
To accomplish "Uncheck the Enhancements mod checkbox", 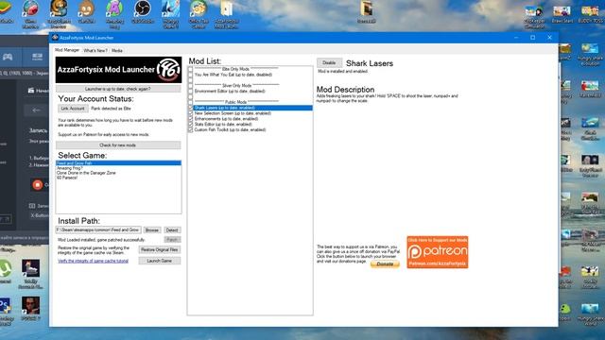I will click(190, 119).
